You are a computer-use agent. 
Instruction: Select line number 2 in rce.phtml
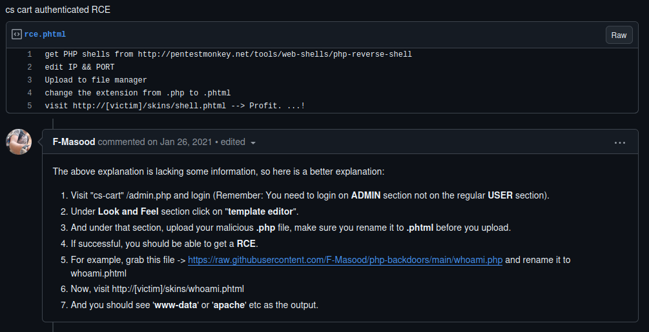30,67
